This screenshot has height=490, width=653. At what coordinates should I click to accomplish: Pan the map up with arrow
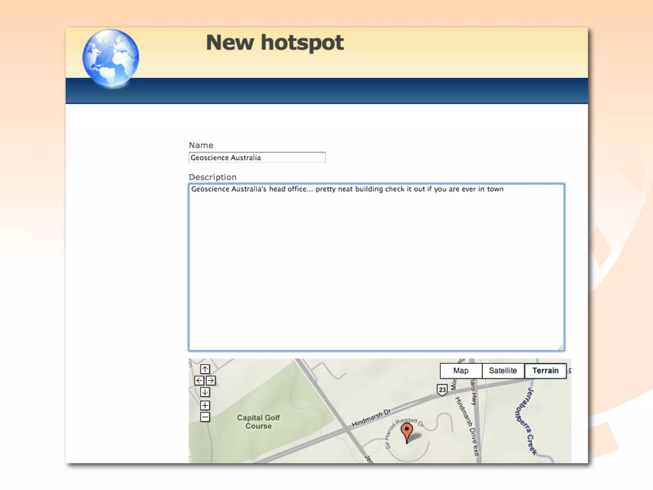[205, 369]
